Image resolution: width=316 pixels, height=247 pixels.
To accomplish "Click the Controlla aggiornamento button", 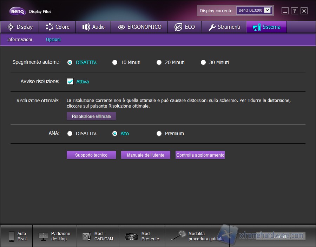I will (200, 155).
